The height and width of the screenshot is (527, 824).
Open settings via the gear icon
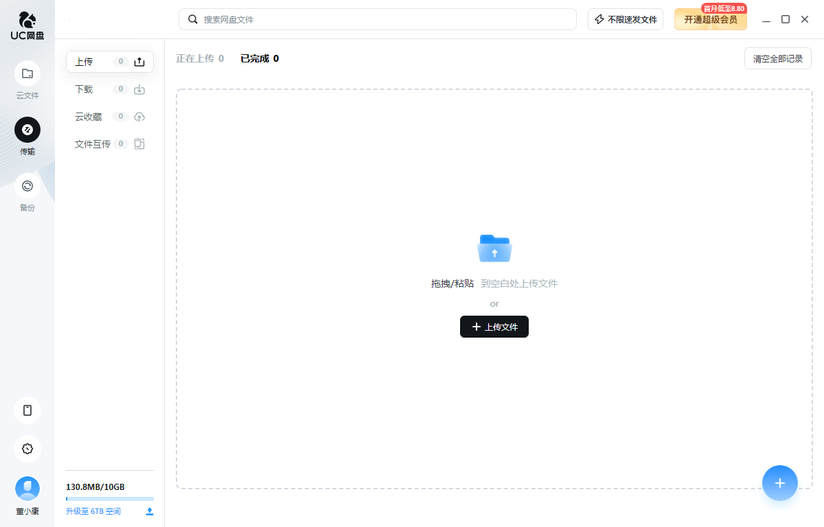click(27, 449)
